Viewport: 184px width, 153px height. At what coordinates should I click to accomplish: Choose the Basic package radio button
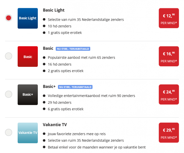click(8, 56)
